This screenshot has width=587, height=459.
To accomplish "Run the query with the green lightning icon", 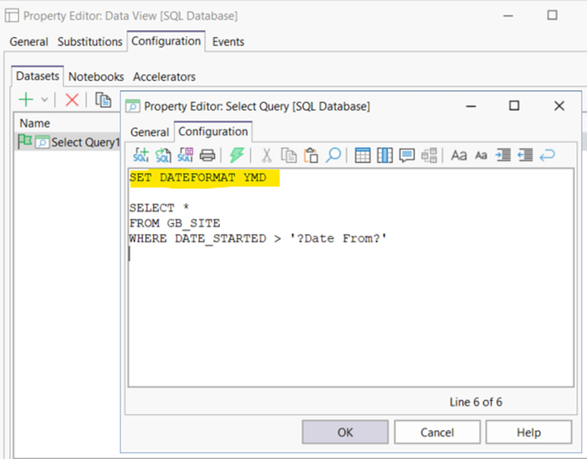I will (x=237, y=155).
